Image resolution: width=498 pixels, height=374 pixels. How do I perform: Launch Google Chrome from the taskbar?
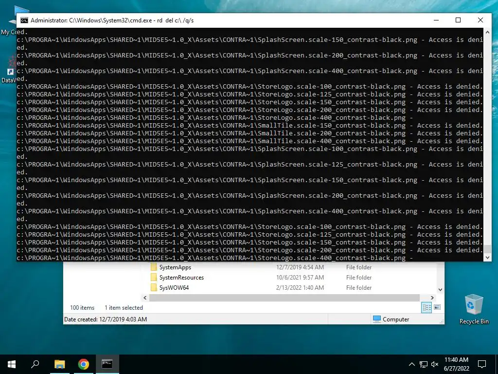point(84,364)
